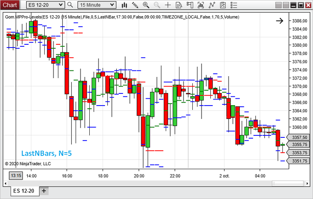Click the horizontal scrollbar thumb

click(x=288, y=183)
